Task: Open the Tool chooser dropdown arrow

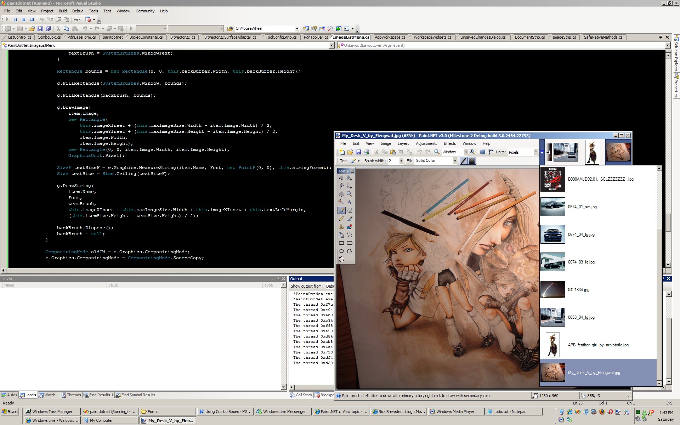Action: [358, 161]
